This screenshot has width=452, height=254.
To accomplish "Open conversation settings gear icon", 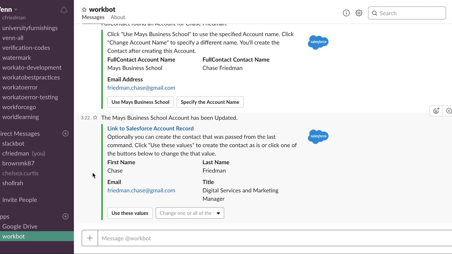I will (x=359, y=13).
